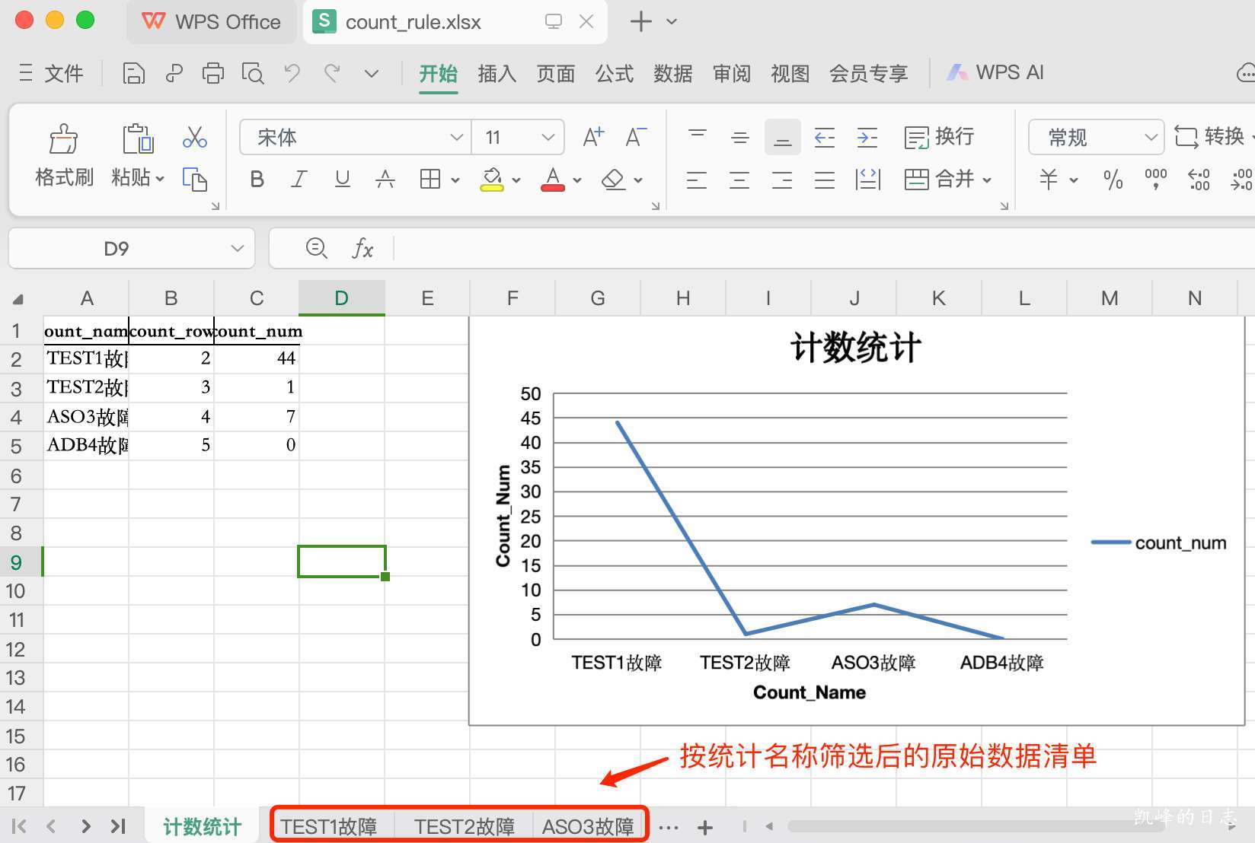Click the Strikethrough text icon
The image size is (1255, 843).
pyautogui.click(x=385, y=180)
